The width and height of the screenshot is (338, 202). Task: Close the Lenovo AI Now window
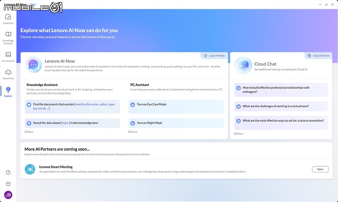(x=333, y=4)
